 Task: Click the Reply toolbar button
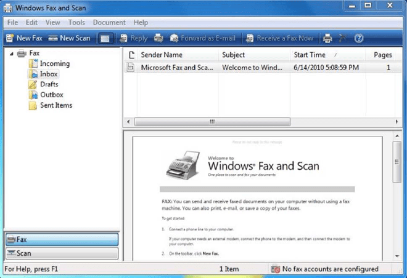tap(133, 38)
